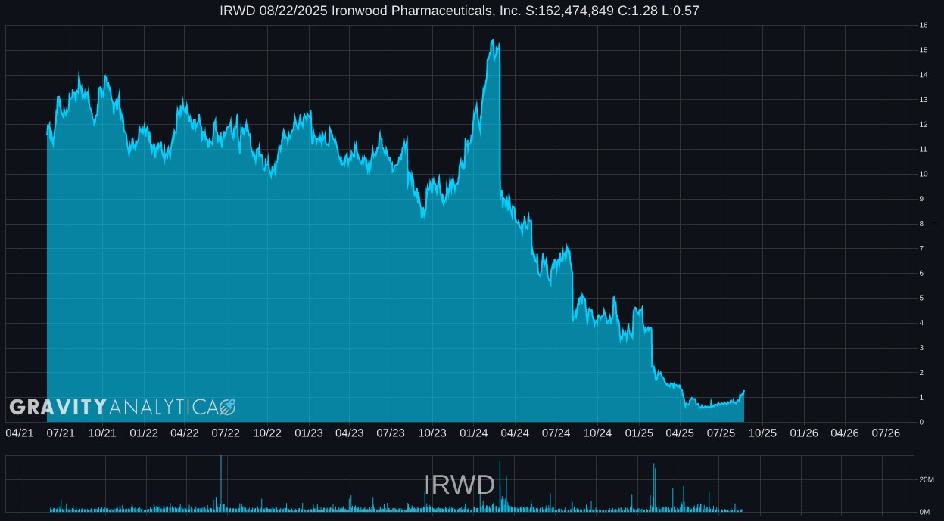944x521 pixels.
Task: Click the 04/26 date axis label
Action: (x=845, y=433)
